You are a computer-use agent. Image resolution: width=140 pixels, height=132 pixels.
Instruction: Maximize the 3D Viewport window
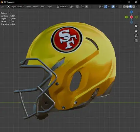pos(129,2)
